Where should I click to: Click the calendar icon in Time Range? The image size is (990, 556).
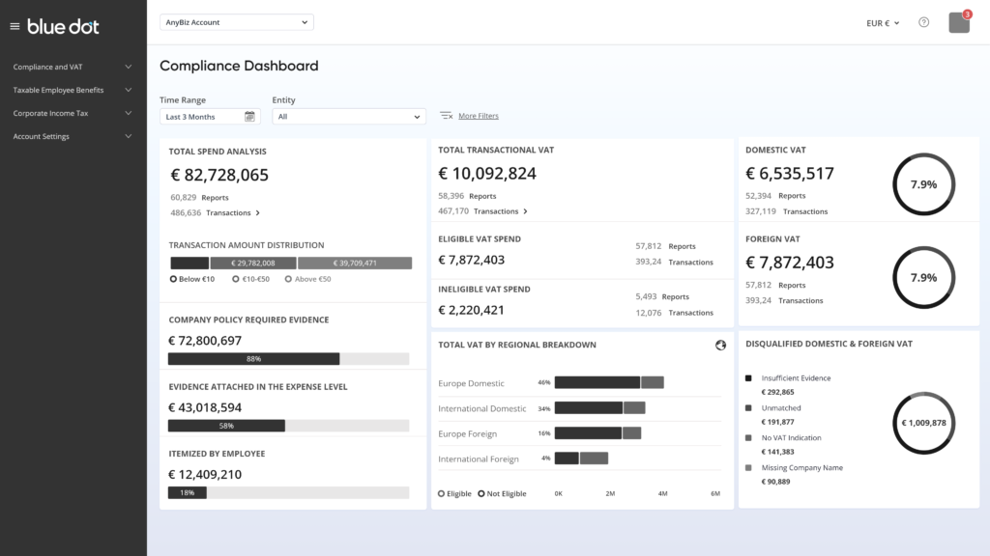(249, 117)
